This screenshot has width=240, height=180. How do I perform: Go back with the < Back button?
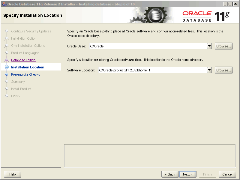tap(170, 174)
